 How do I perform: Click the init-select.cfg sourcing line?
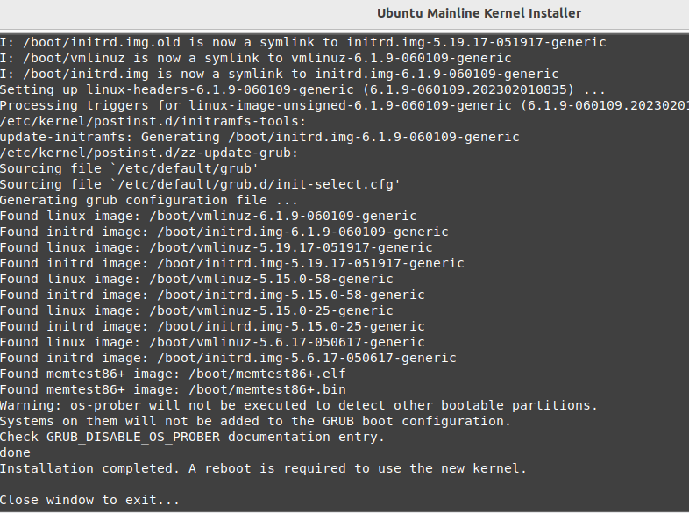pyautogui.click(x=200, y=184)
